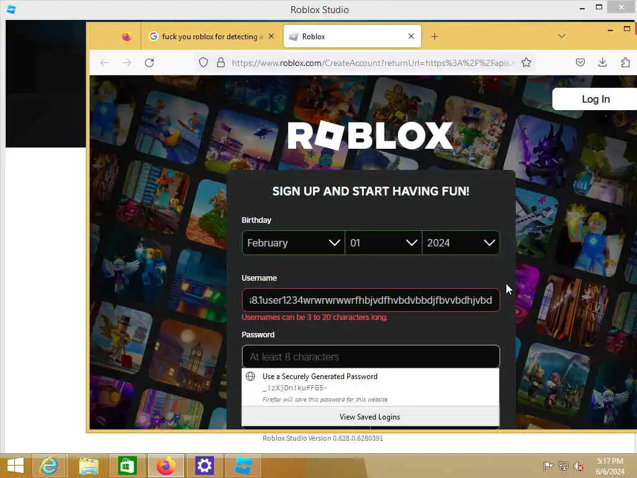Close the Google search tab
The height and width of the screenshot is (478, 637).
point(271,37)
